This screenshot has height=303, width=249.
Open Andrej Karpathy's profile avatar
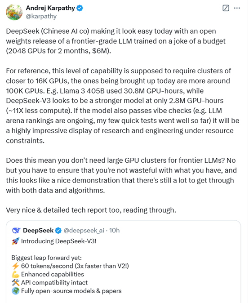coord(14,12)
